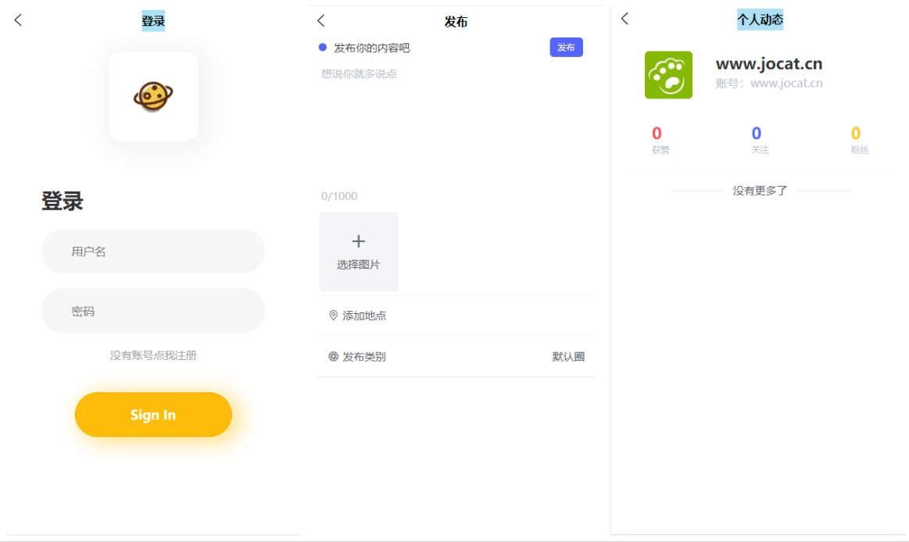Focus the 用户名 username field
The image size is (909, 542).
point(153,251)
